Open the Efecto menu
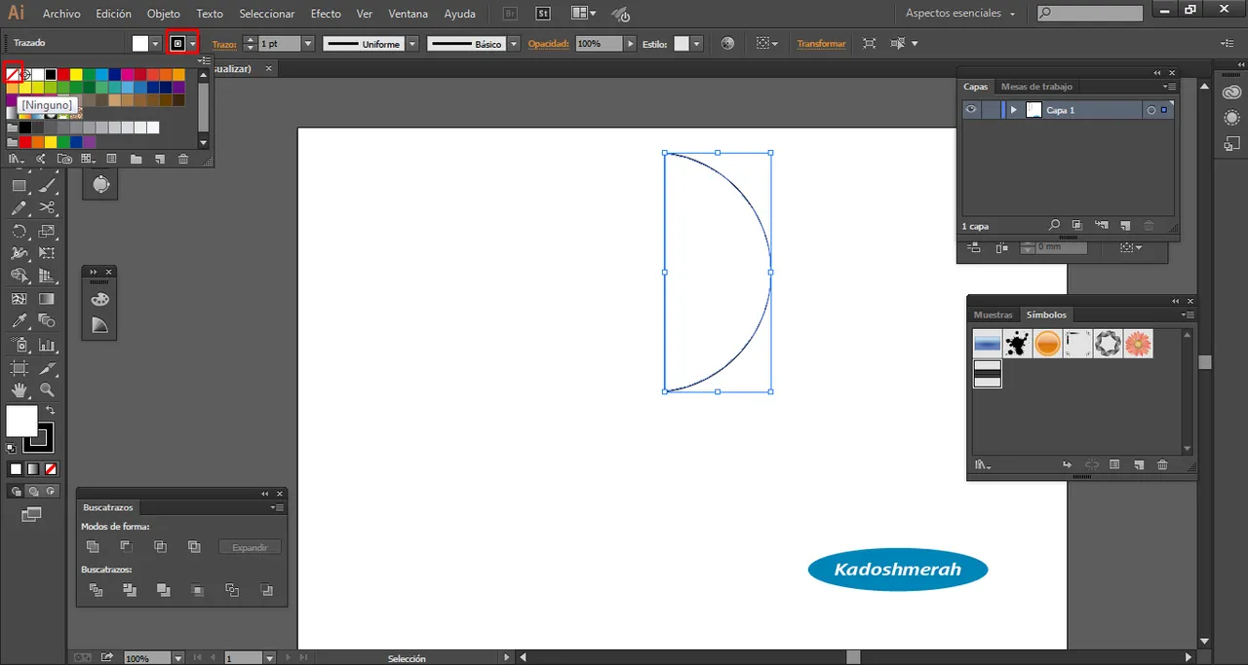The image size is (1248, 665). click(x=326, y=14)
